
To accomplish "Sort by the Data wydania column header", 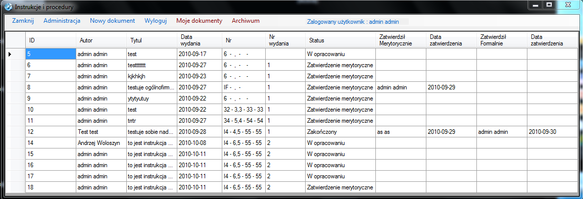I will pos(199,40).
